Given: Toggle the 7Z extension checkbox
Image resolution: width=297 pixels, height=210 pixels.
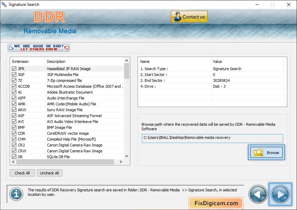Looking at the screenshot, I should pos(14,80).
